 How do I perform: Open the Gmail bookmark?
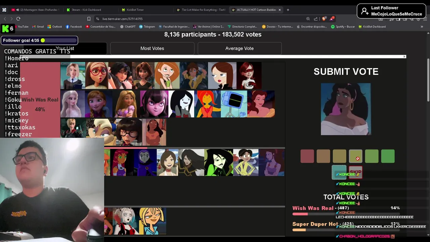[38, 27]
